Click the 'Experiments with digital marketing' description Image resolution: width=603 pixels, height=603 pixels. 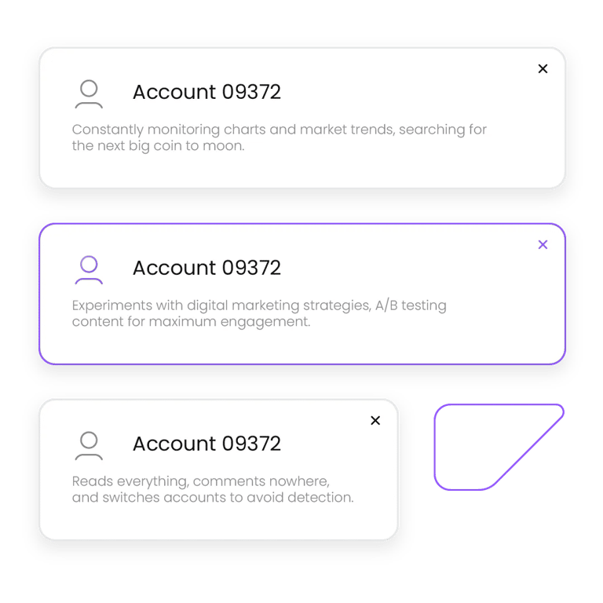click(x=259, y=313)
